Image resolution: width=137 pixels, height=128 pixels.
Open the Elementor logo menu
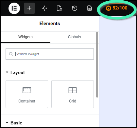click(14, 8)
